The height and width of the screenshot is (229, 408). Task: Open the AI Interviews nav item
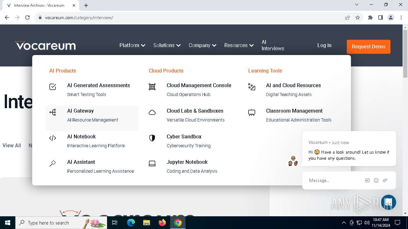(273, 45)
